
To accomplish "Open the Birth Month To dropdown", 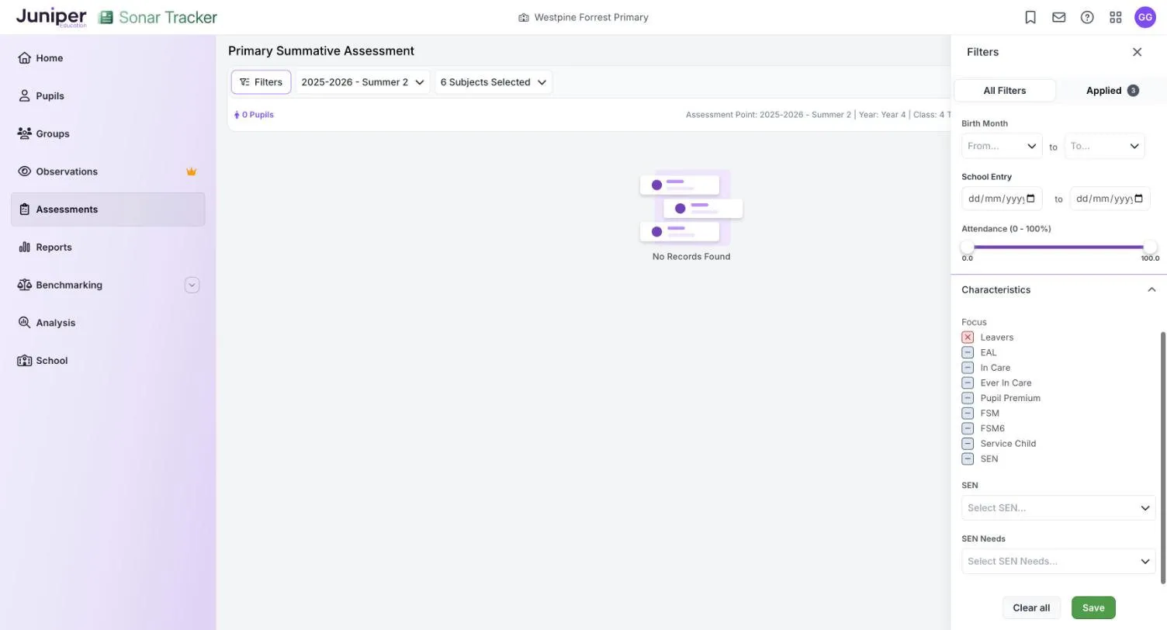I will click(1104, 146).
